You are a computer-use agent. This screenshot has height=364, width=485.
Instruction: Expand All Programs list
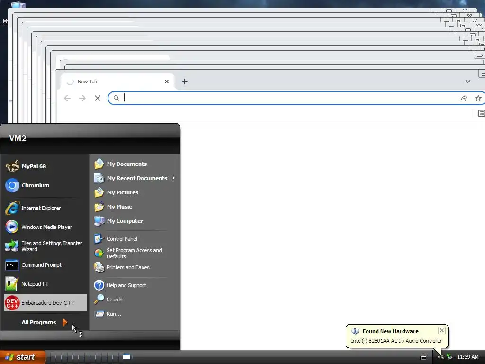coord(44,322)
